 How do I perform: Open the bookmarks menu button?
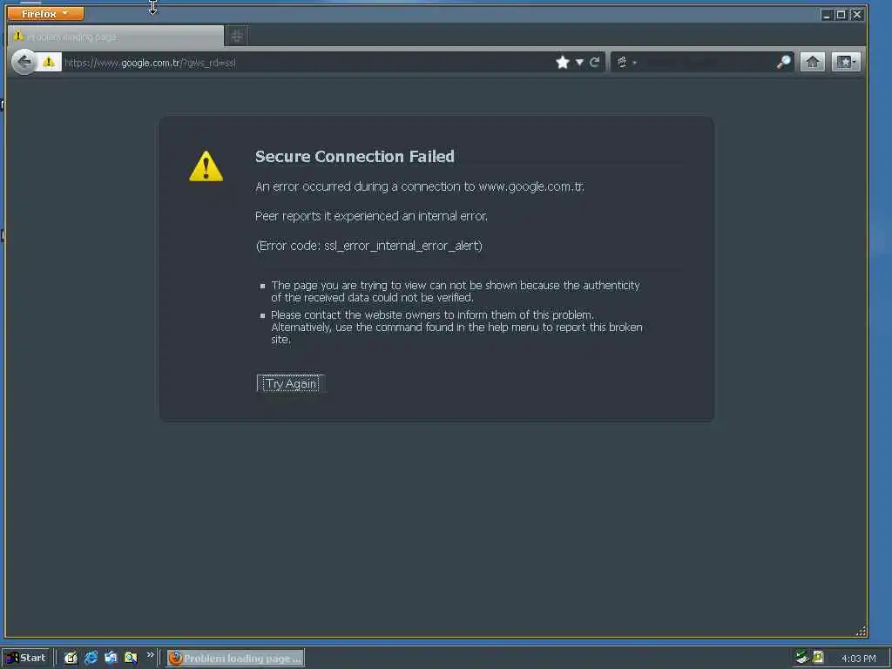coord(846,62)
